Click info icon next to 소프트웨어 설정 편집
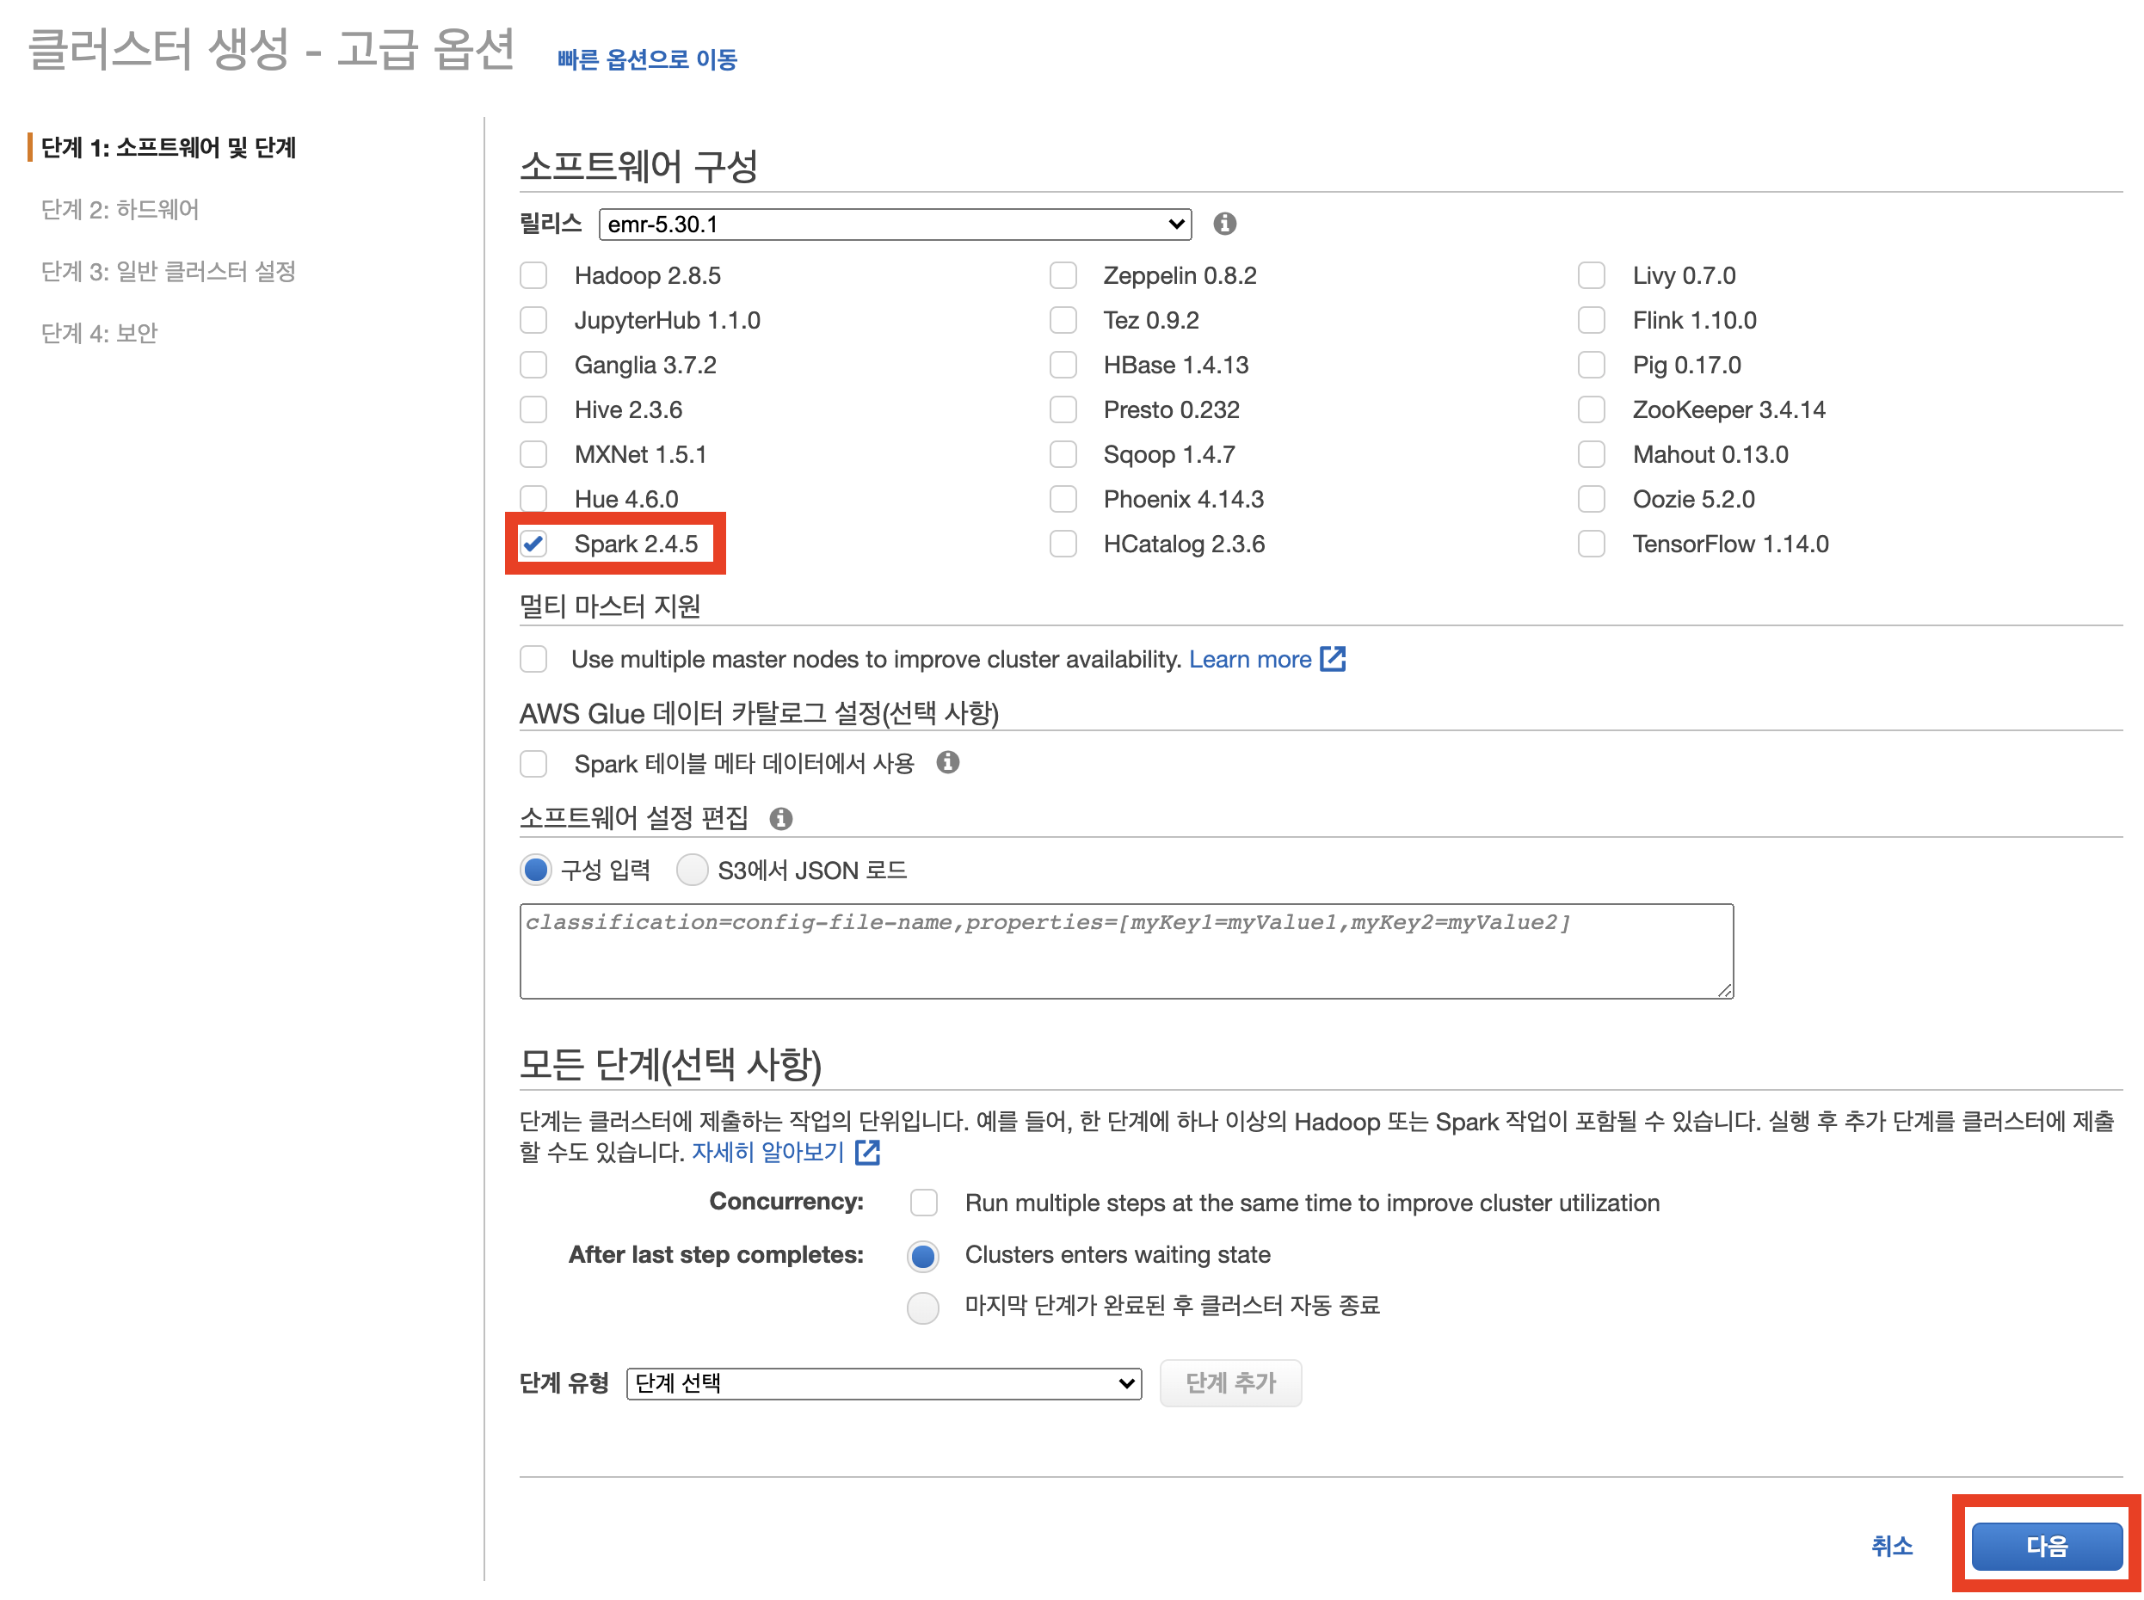Image resolution: width=2144 pixels, height=1600 pixels. [x=781, y=818]
